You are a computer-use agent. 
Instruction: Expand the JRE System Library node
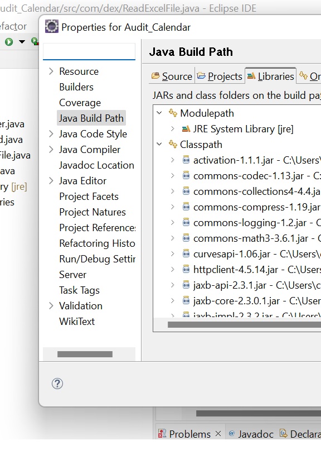coord(173,128)
